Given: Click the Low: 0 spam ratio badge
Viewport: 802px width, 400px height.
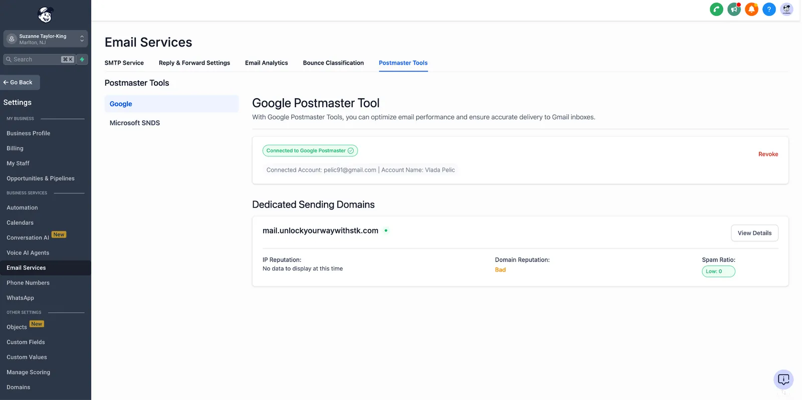Looking at the screenshot, I should (718, 271).
